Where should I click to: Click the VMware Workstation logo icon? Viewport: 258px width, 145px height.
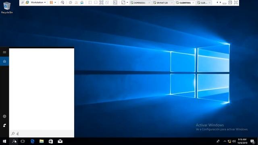click(27, 2)
